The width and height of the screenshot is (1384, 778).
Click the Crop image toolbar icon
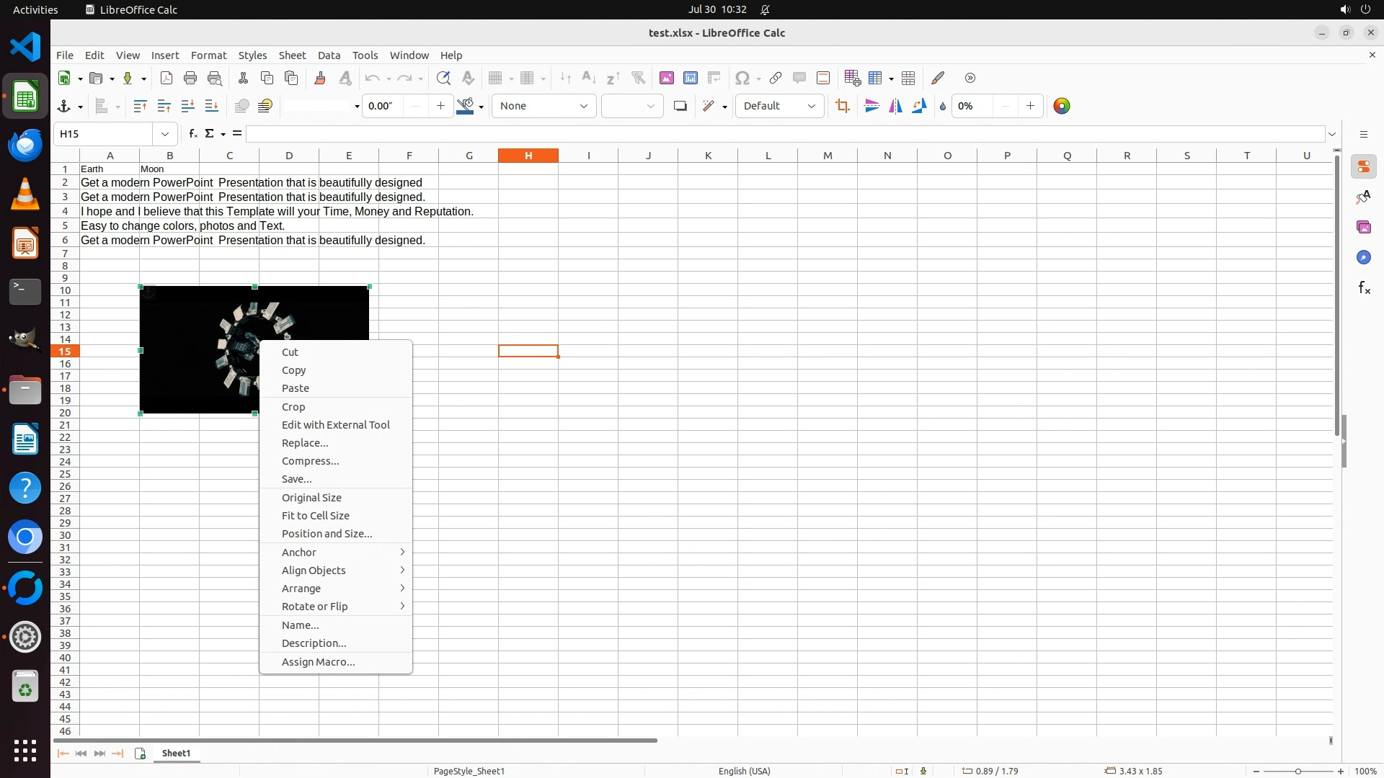(x=842, y=107)
